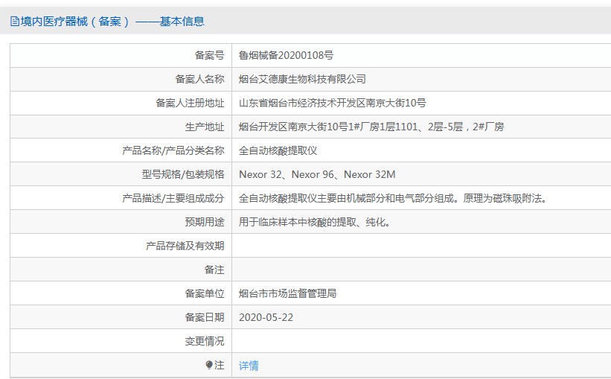Click the 备案日期 label

point(205,317)
